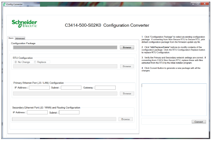This screenshot has height=141, width=213.
Task: Click the Secondary Ethernet Port (J2 / WAN) label
Action: [x=46, y=108]
